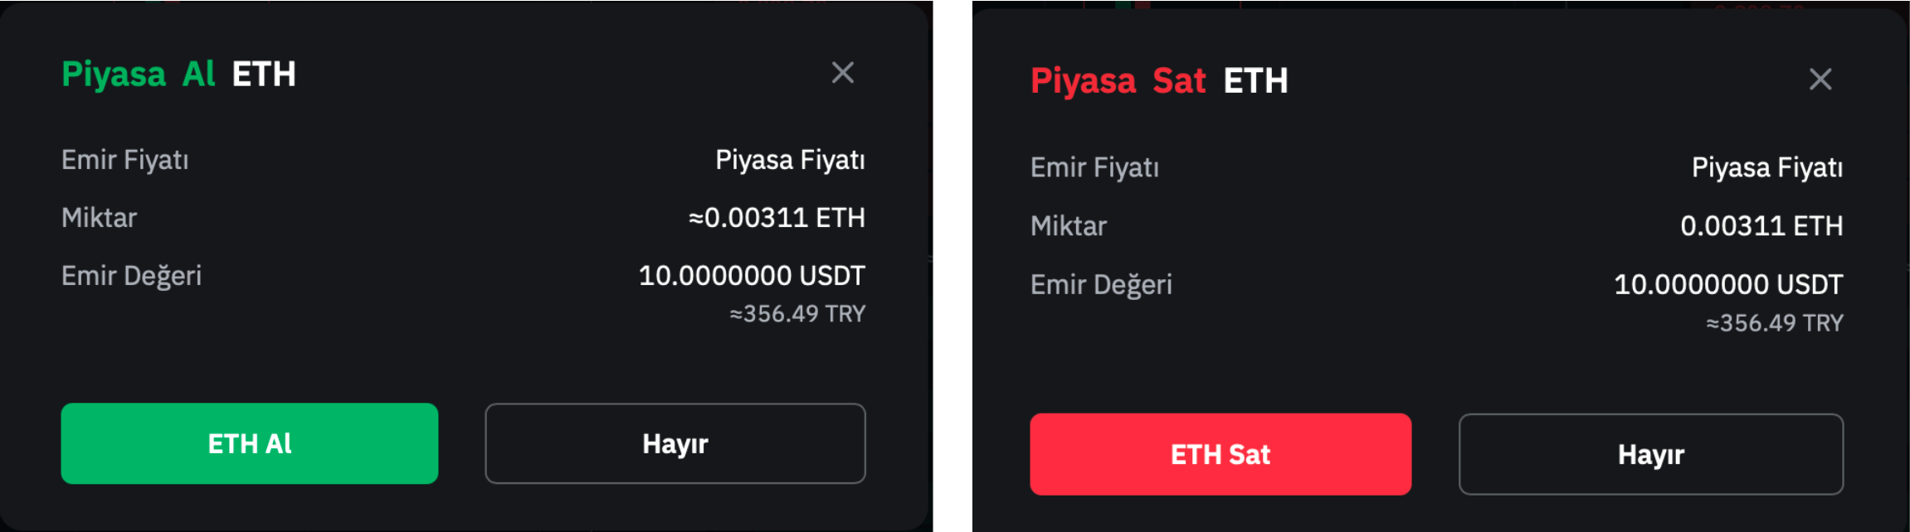Click Miktar label in sell dialog

[x=1068, y=226]
